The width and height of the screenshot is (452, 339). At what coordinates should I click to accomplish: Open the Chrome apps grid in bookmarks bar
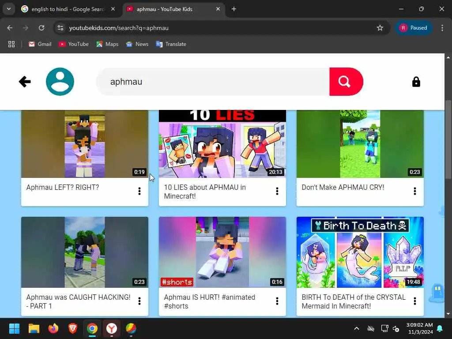[11, 44]
